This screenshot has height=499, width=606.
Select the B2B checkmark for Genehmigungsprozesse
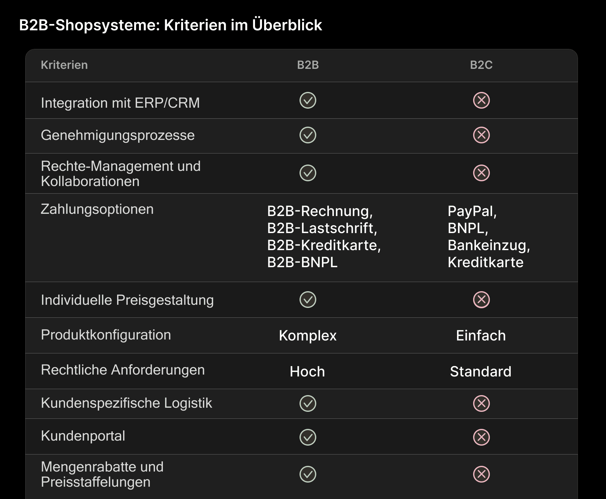pos(308,135)
